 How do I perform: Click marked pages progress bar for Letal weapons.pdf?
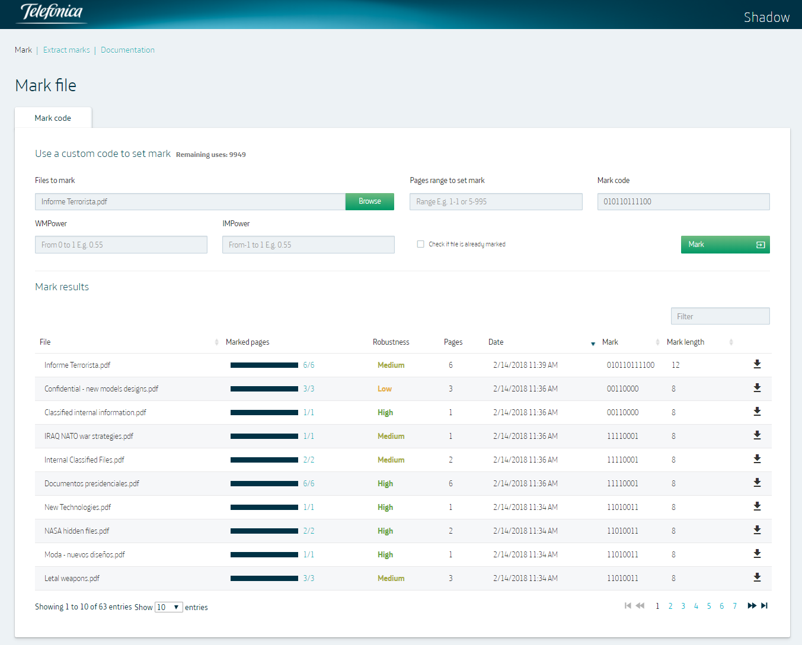pyautogui.click(x=264, y=578)
